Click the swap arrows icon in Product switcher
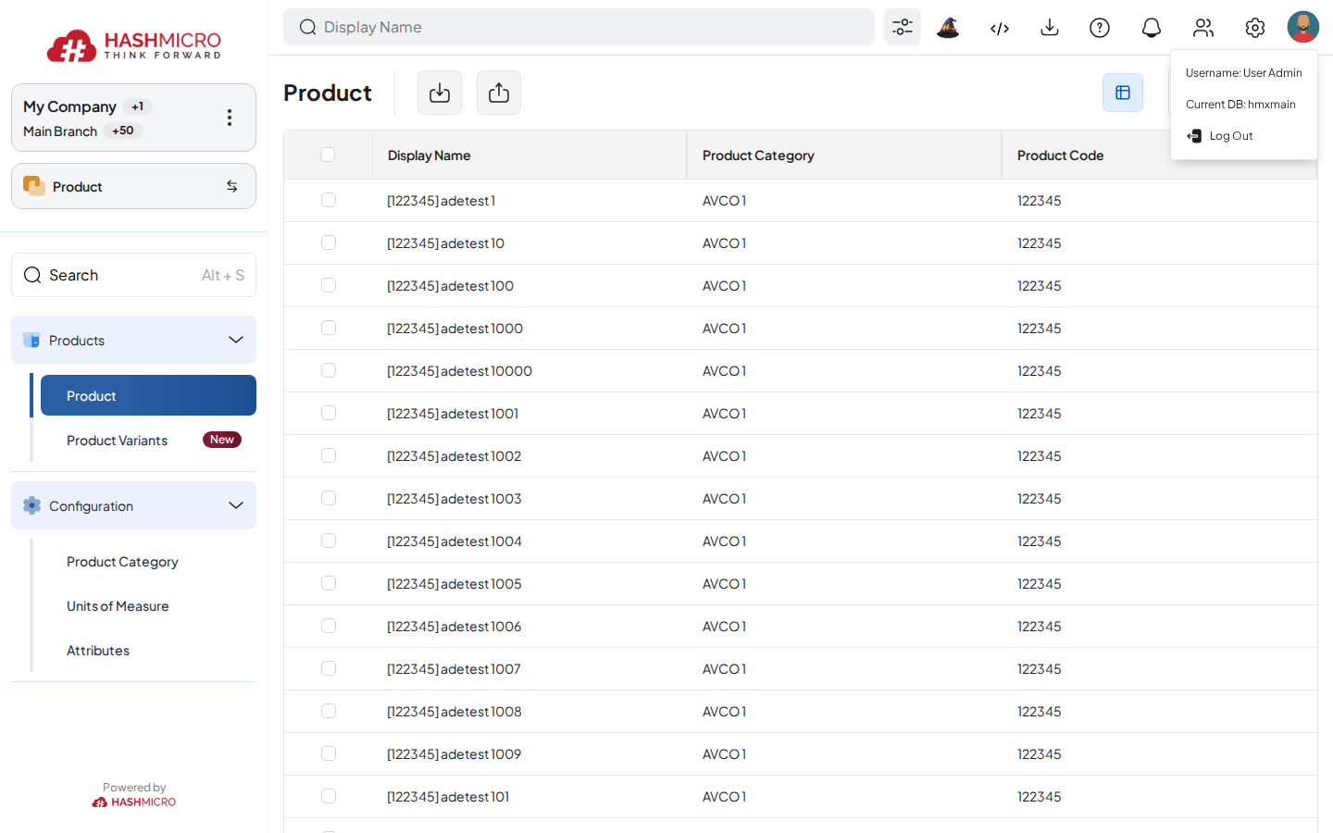Viewport: 1333px width, 833px height. (231, 186)
